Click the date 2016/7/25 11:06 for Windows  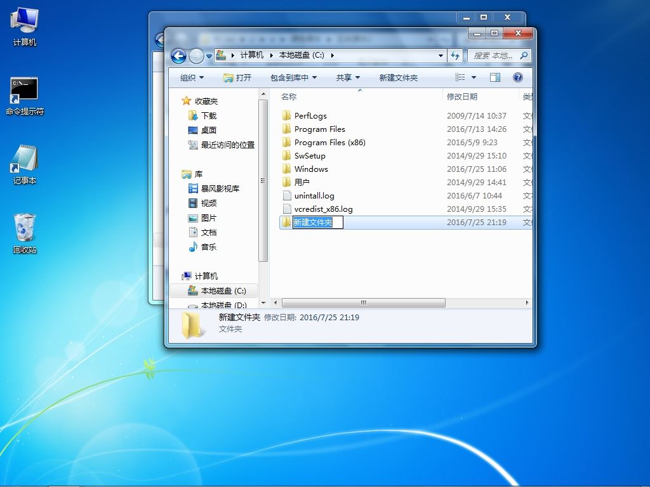coord(477,169)
